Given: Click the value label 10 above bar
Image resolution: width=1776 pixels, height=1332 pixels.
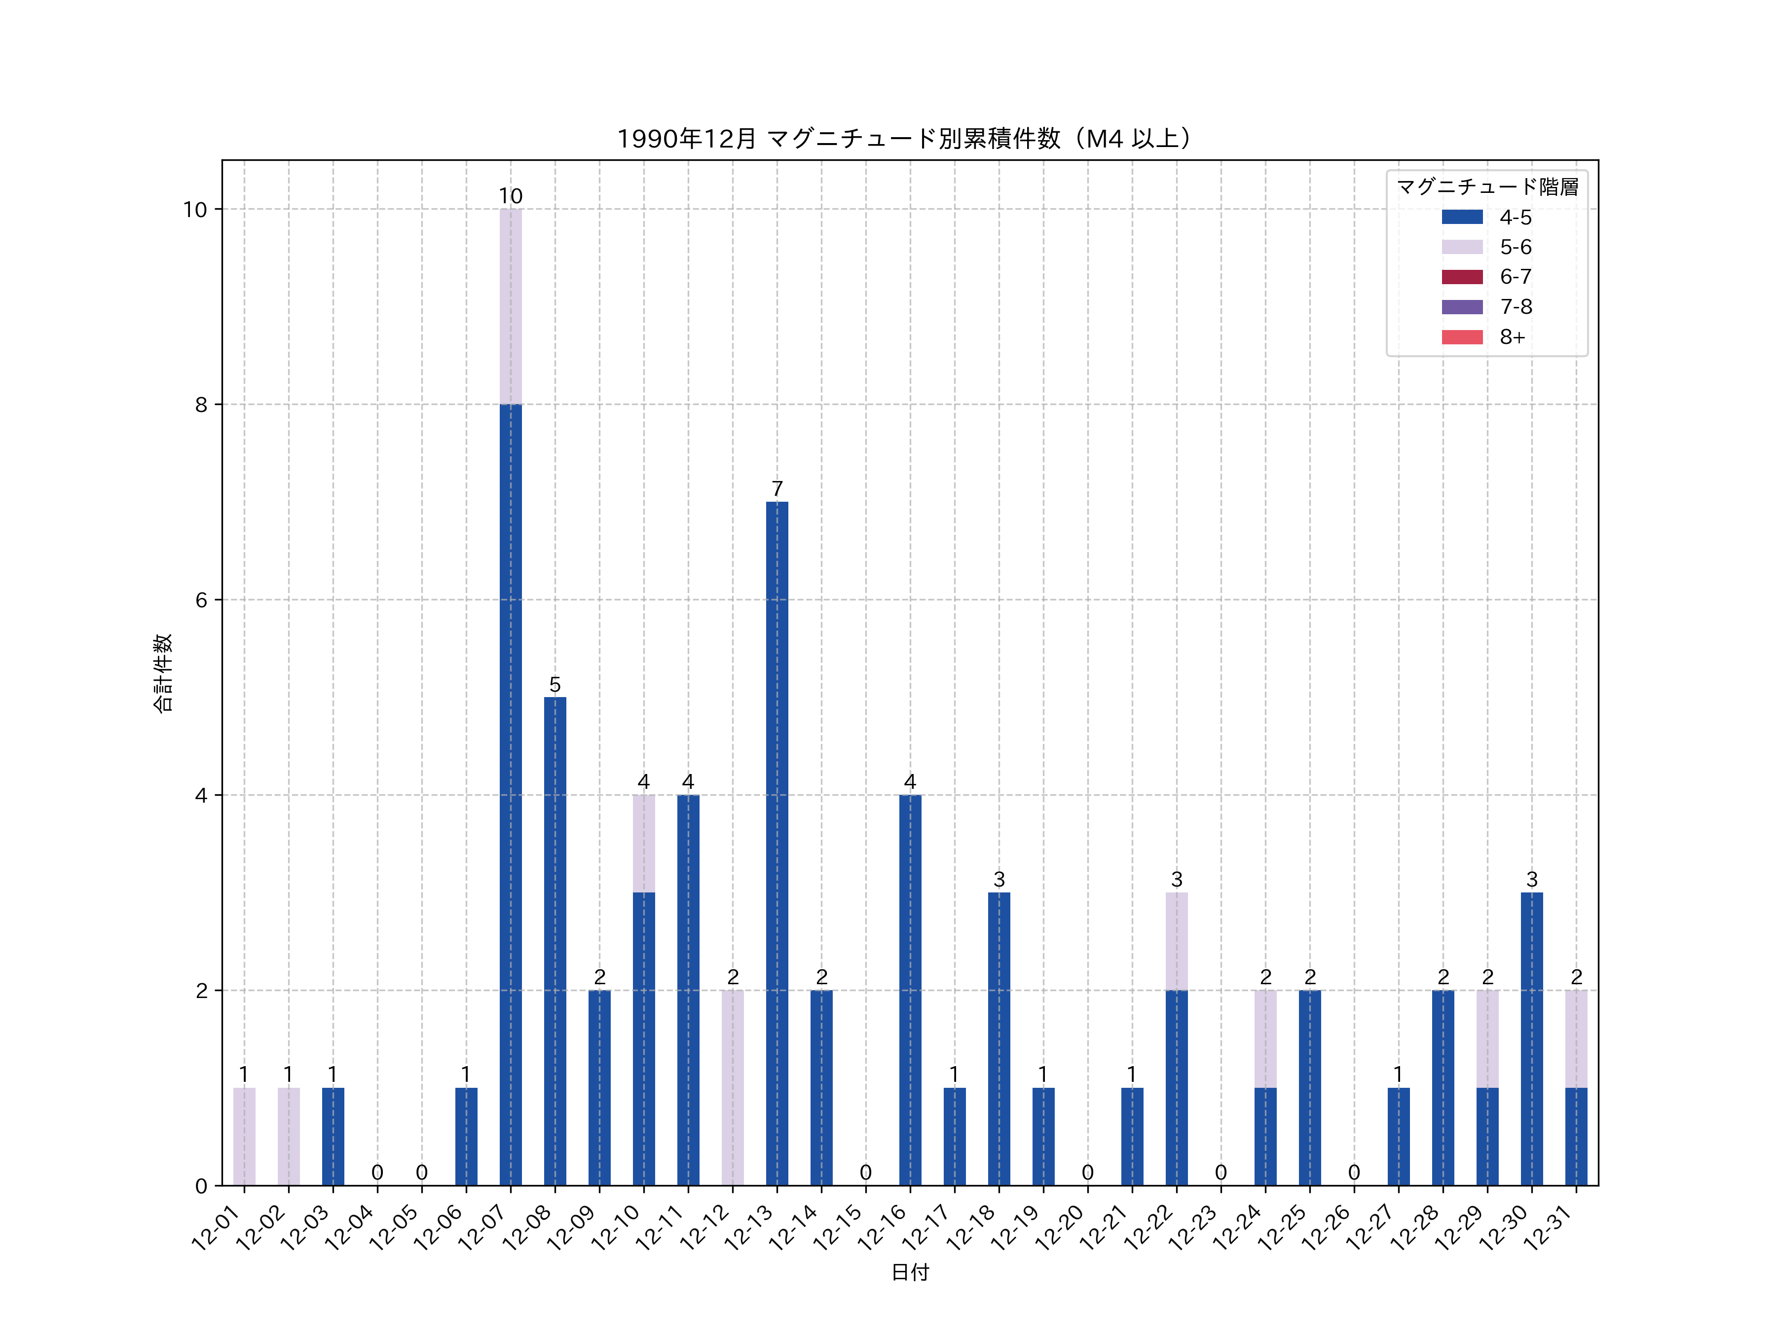Looking at the screenshot, I should tap(511, 197).
